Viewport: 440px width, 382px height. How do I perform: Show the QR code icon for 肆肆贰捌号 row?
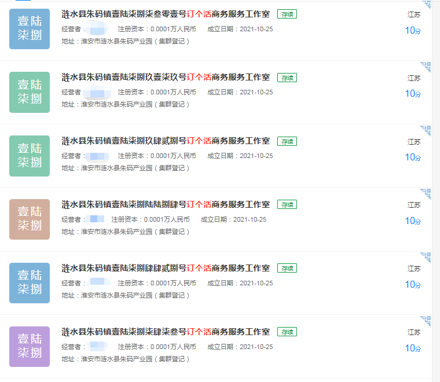(x=426, y=258)
